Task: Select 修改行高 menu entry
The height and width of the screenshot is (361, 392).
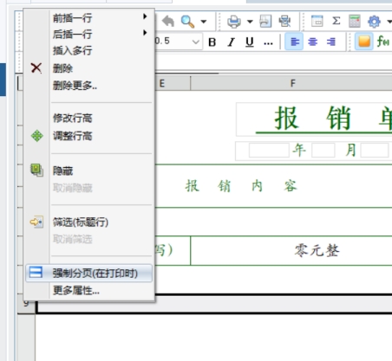Action: [x=88, y=118]
